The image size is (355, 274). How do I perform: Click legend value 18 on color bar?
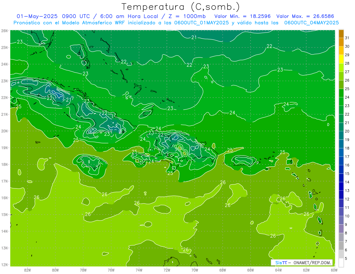pos(347,148)
